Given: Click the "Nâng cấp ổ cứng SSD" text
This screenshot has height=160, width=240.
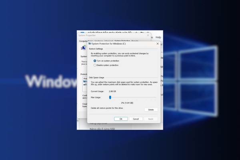Looking at the screenshot, I should (102, 129).
